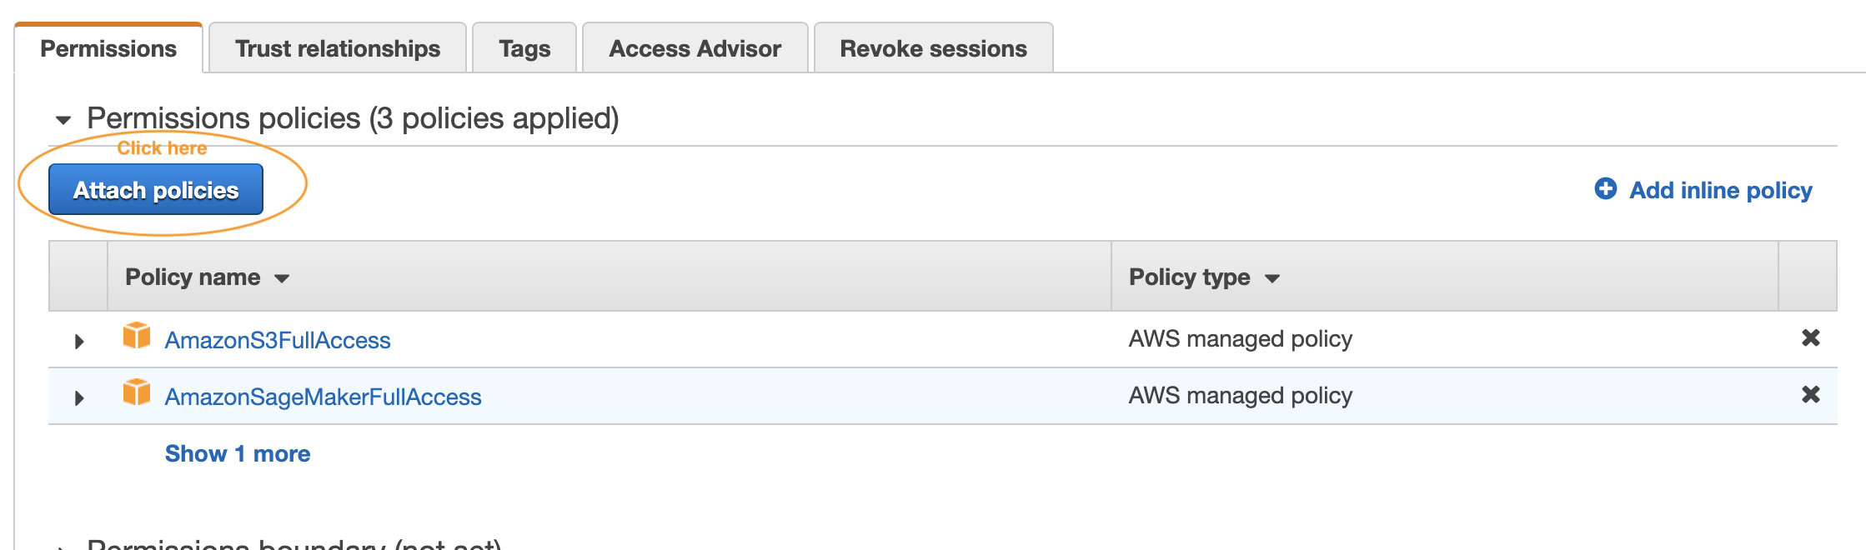Click the AmazonSageMakerFullAccess policy cube icon
The height and width of the screenshot is (550, 1866).
137,392
